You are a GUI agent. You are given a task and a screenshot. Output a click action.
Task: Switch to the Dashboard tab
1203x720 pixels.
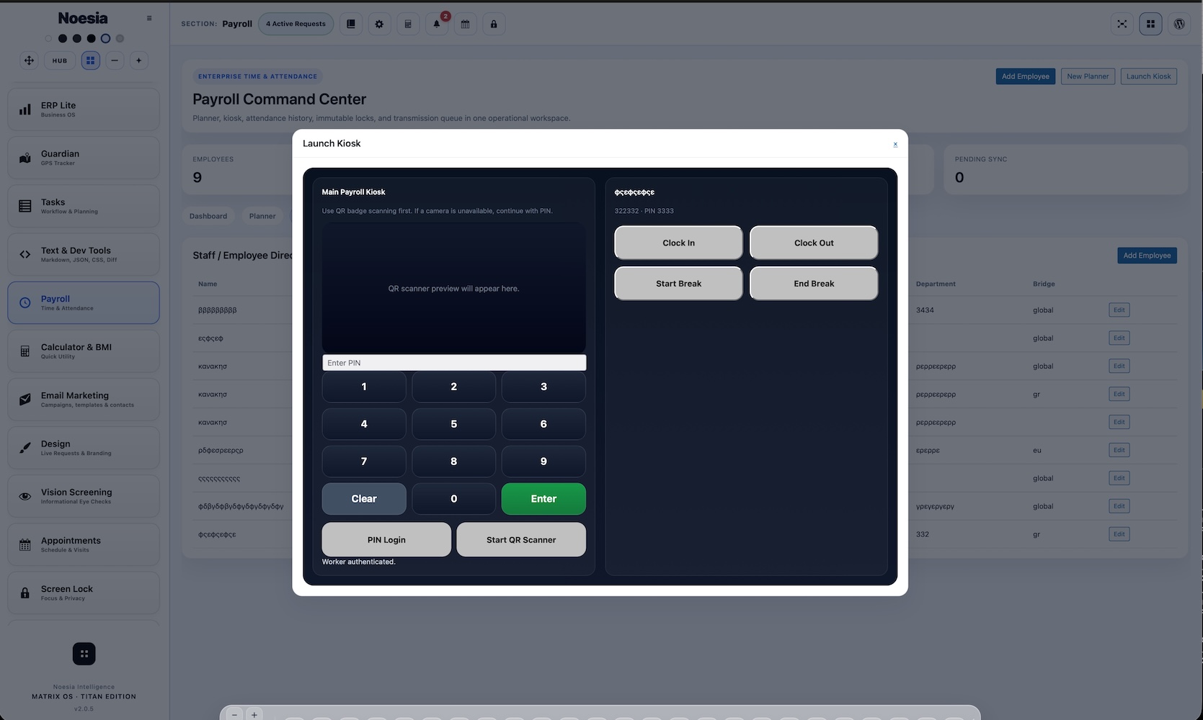tap(208, 216)
